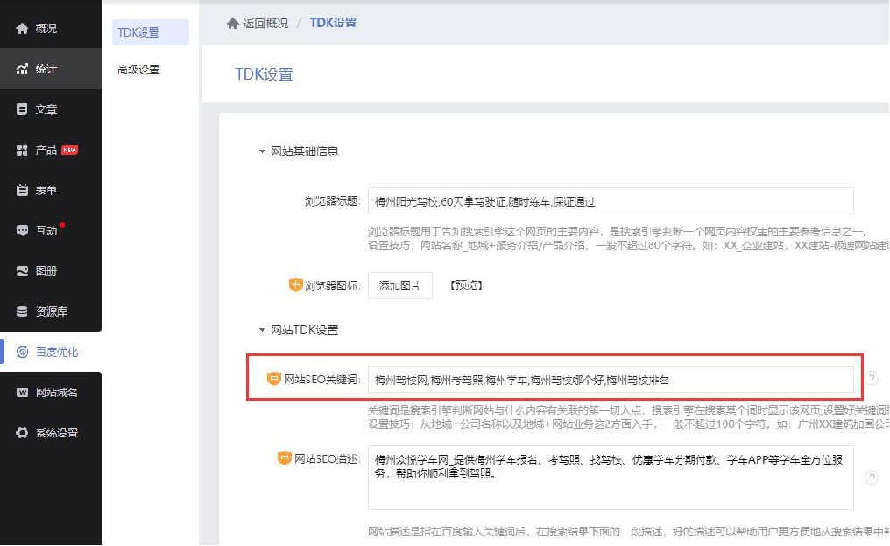The image size is (890, 546).
Task: Click the orange shield badge beside 网站SEO关键词
Action: click(273, 379)
